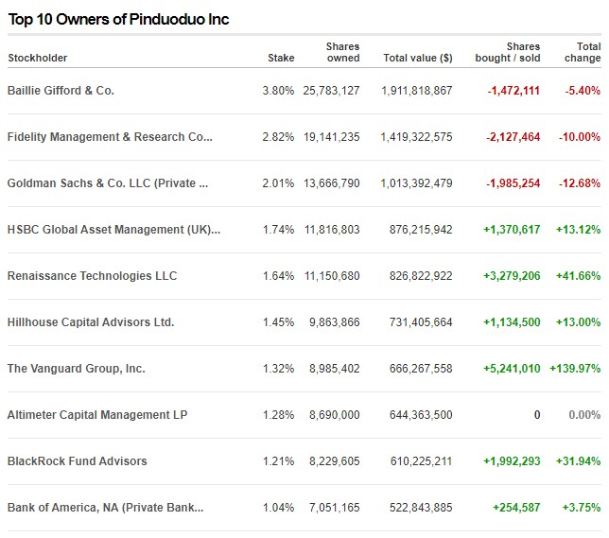Click the 3.80% stake value
Viewport: 609px width, 538px height.
click(278, 91)
